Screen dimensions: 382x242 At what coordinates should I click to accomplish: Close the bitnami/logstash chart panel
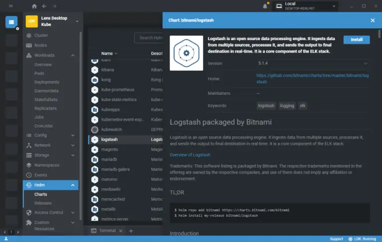coord(373,20)
